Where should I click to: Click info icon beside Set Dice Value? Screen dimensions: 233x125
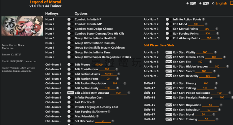tap(113, 121)
